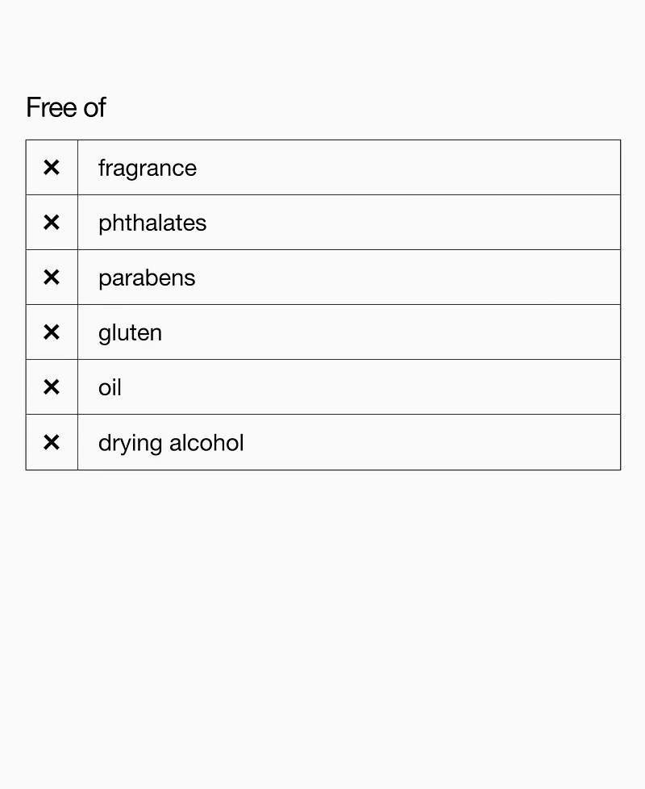Screen dimensions: 645x789
Task: Click empty space in the oil row
Action: tap(372, 387)
